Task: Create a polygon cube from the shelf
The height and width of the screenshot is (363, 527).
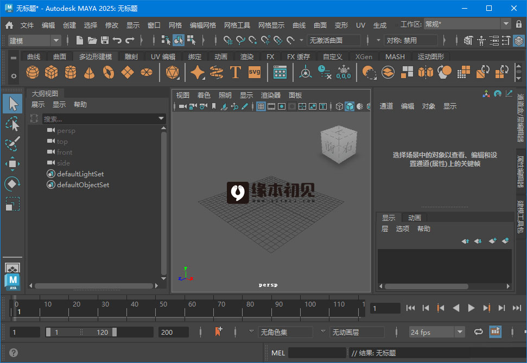Action: (x=52, y=72)
